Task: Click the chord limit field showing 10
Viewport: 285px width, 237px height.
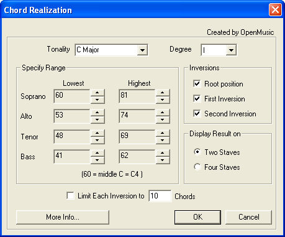Action: pyautogui.click(x=160, y=196)
